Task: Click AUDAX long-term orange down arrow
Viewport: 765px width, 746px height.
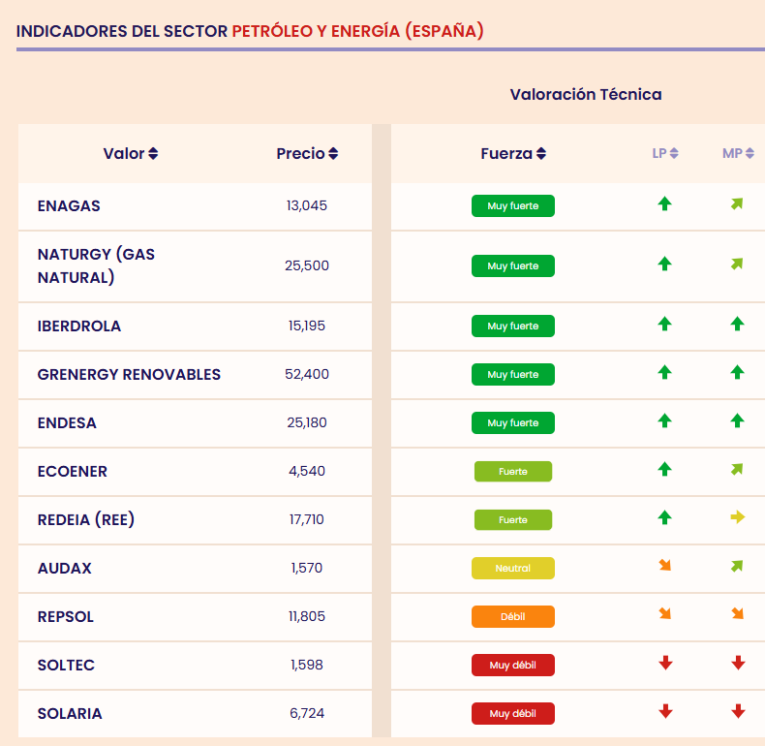Action: coord(664,566)
